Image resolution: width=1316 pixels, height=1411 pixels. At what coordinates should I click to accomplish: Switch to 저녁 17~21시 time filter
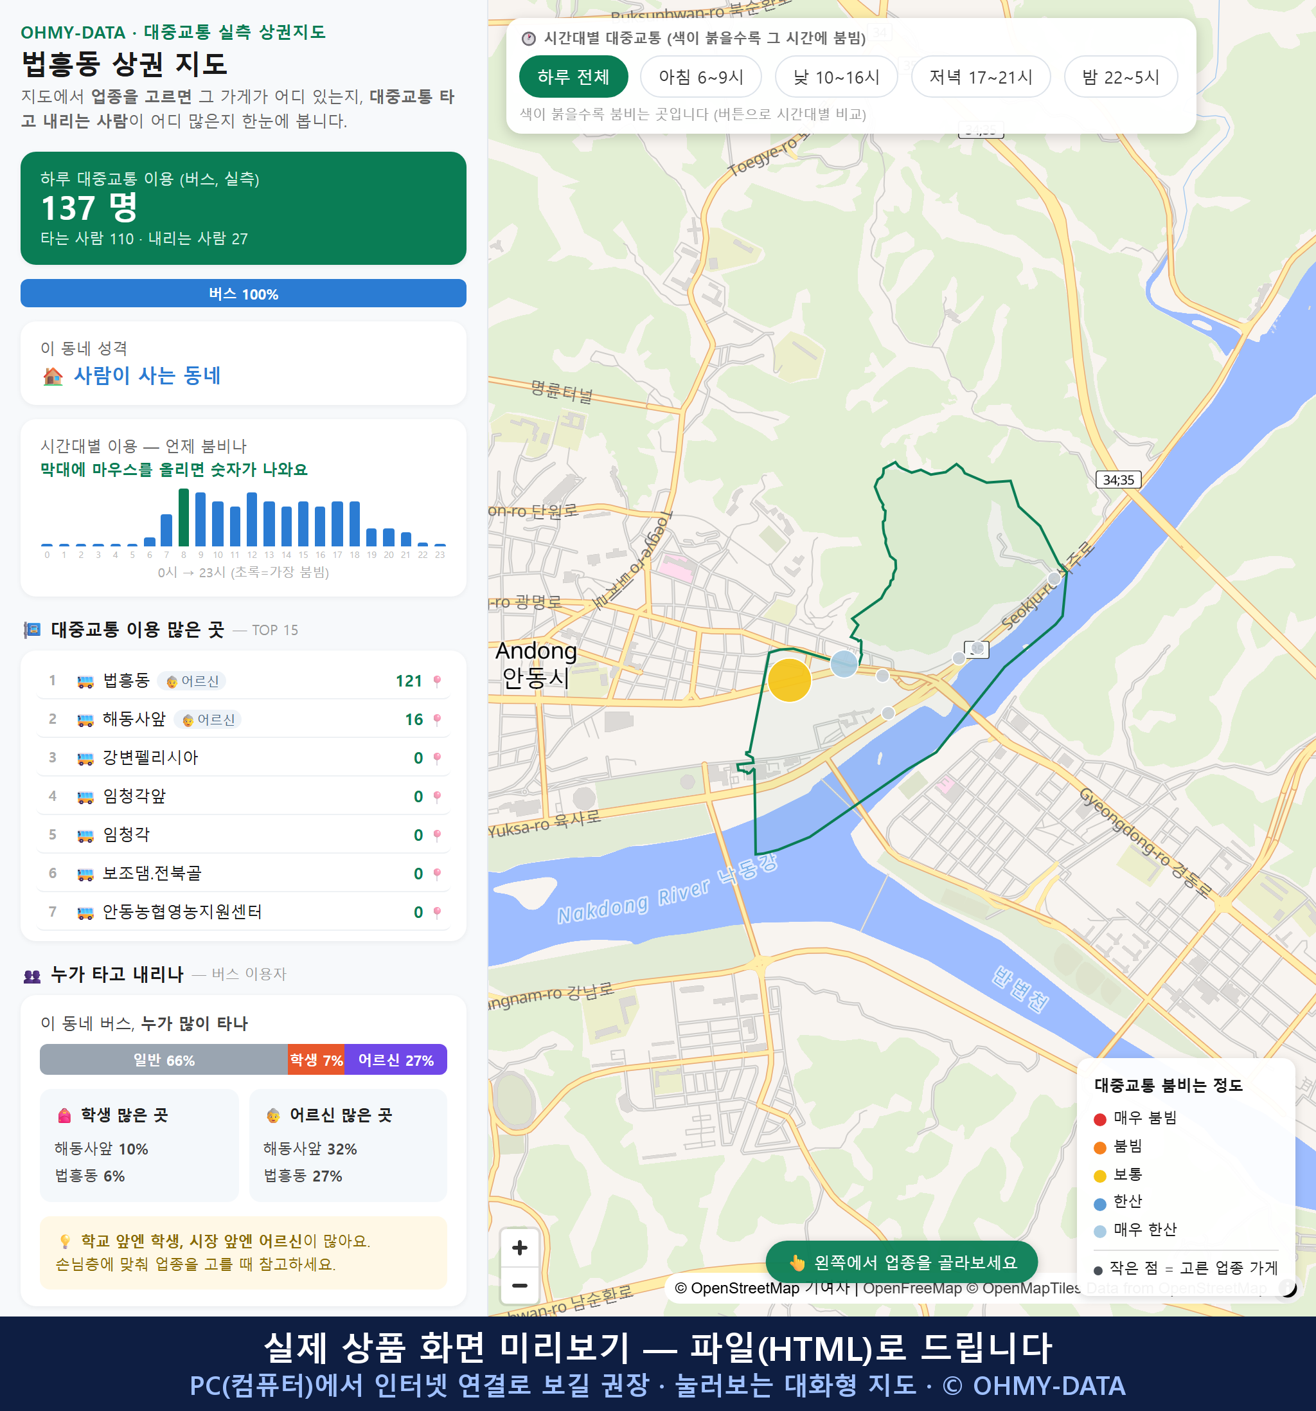tap(981, 76)
